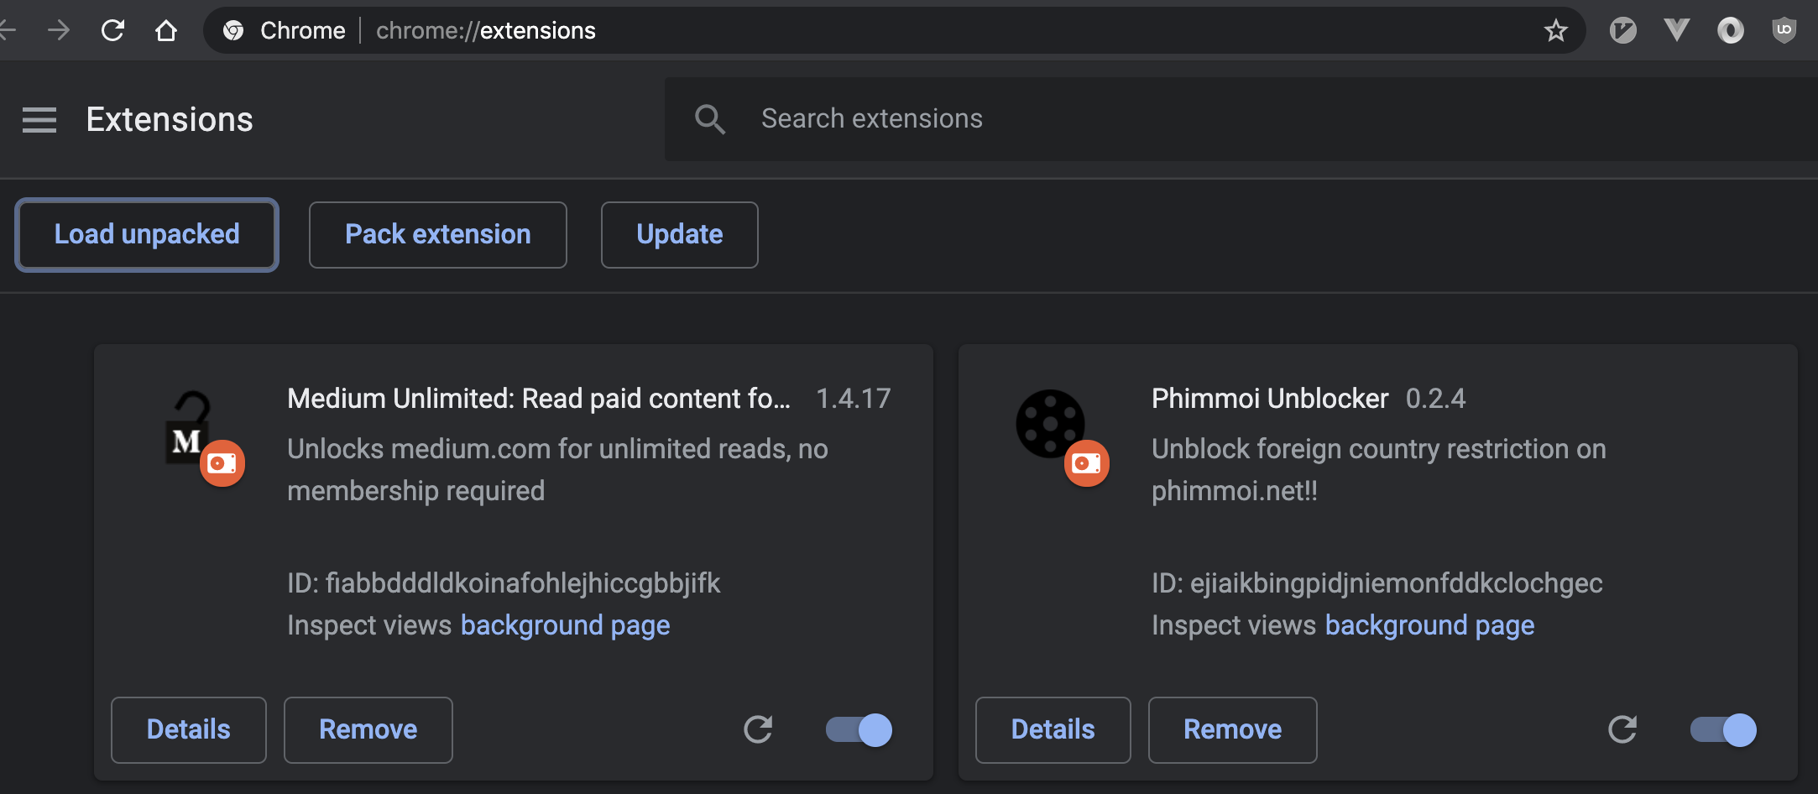The width and height of the screenshot is (1818, 794).
Task: Open Medium Unlimited background page link
Action: pos(565,625)
